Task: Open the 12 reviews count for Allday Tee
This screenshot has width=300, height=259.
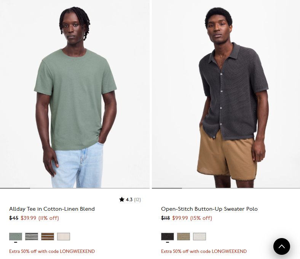Action: point(137,200)
